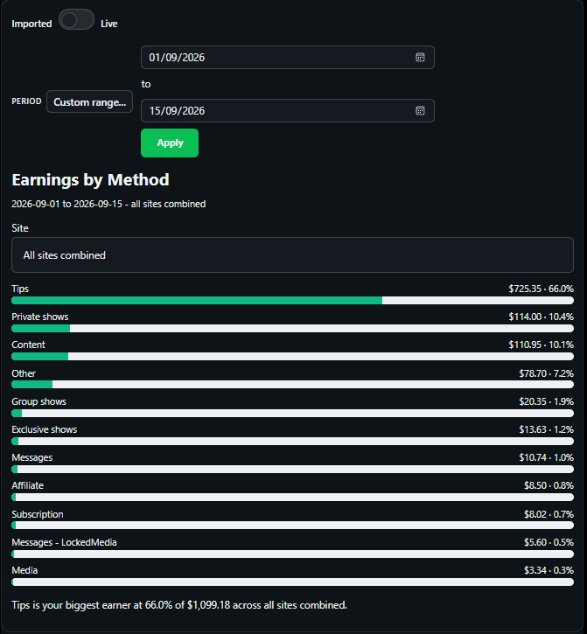Click the Content progress bar
This screenshot has width=587, height=634.
pos(292,356)
